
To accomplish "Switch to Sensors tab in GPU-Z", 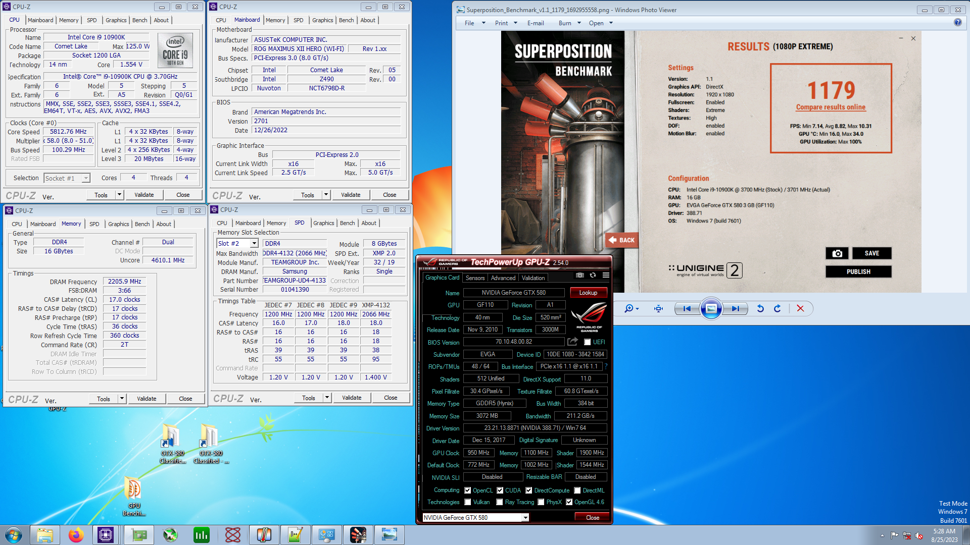I will coord(475,278).
